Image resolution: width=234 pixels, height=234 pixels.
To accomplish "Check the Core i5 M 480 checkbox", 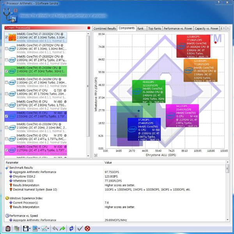I will click(x=6, y=105).
